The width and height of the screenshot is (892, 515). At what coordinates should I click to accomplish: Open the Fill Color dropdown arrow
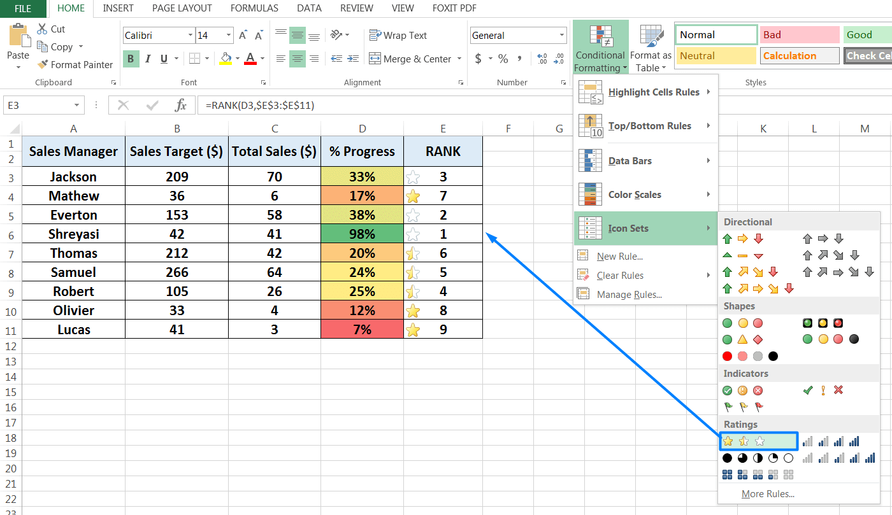point(237,59)
